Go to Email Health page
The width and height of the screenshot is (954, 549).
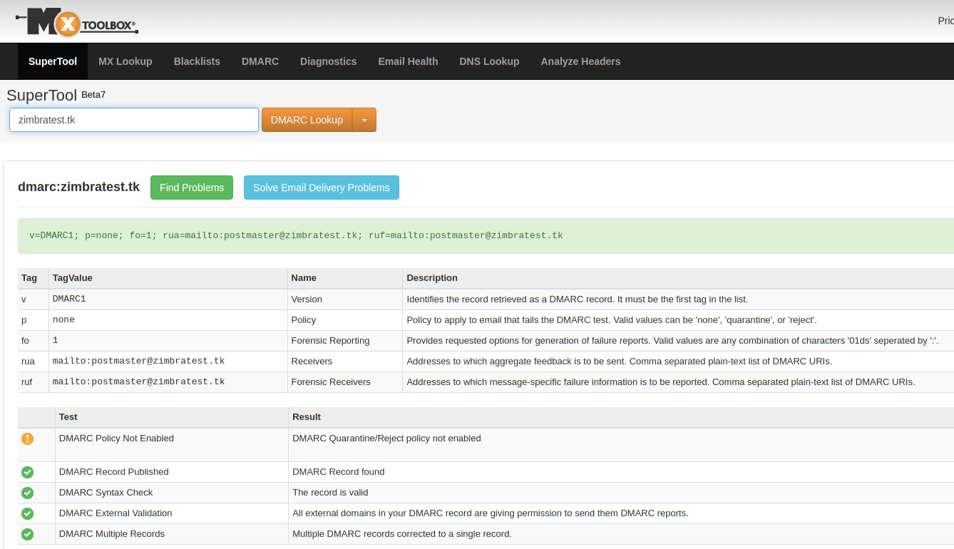[408, 61]
